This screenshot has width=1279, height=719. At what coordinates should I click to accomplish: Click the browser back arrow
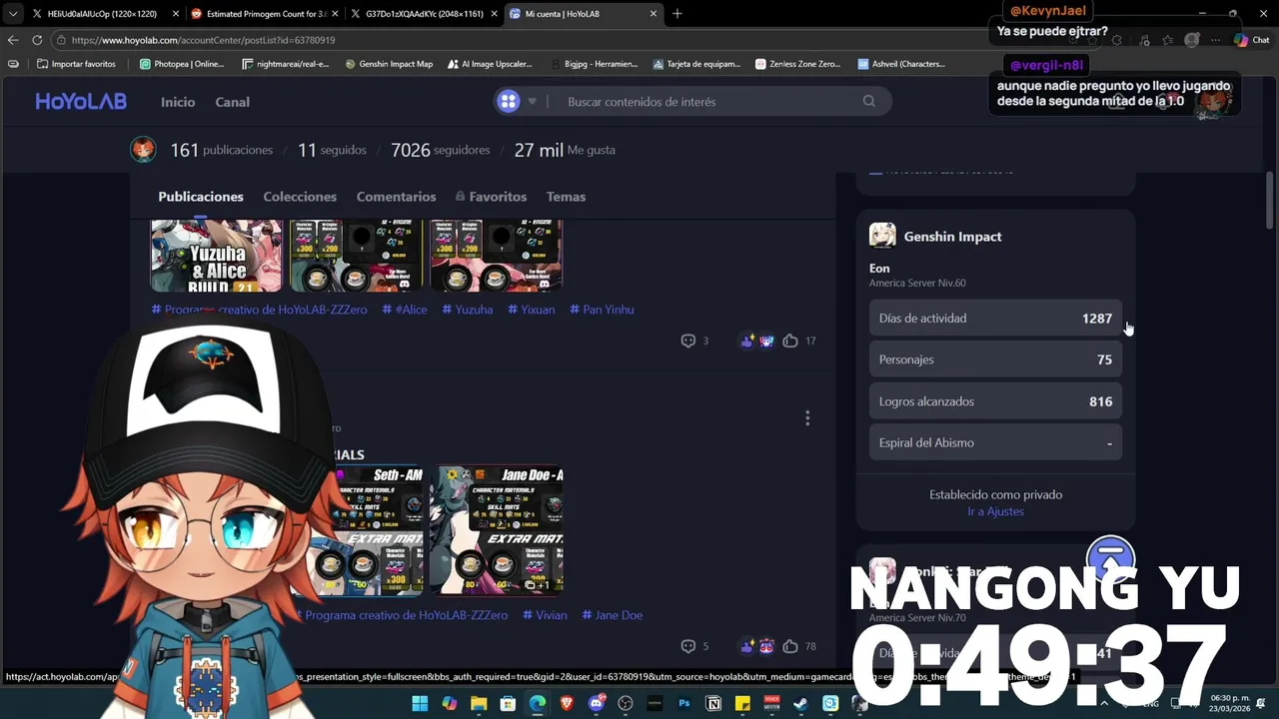click(x=13, y=40)
